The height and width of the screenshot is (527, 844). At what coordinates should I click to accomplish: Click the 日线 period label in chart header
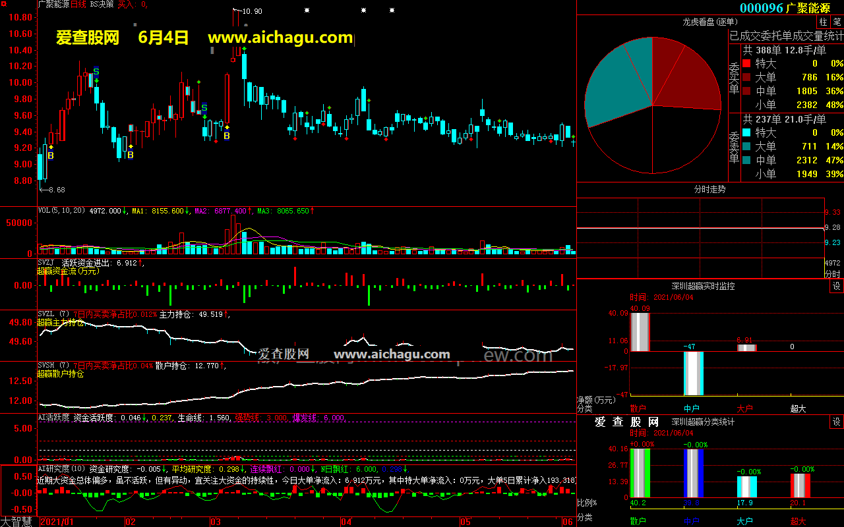[x=78, y=4]
